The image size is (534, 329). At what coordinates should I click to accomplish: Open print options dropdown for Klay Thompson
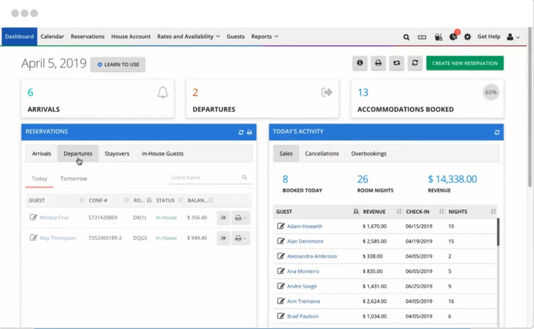point(242,238)
